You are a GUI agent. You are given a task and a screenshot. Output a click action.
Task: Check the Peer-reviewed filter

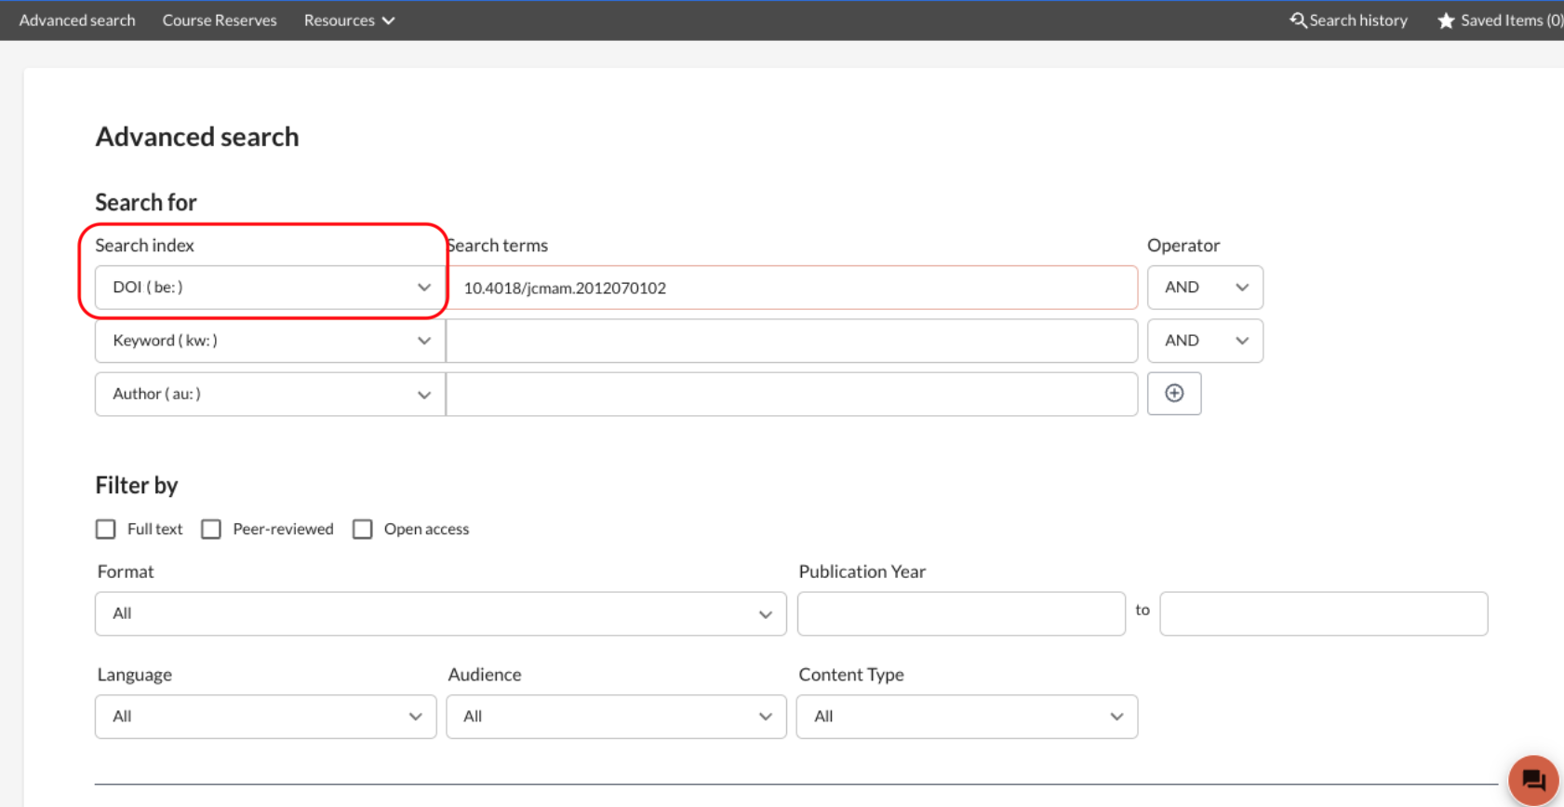(x=211, y=530)
